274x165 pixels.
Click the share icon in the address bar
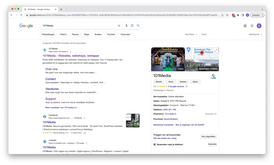click(222, 15)
